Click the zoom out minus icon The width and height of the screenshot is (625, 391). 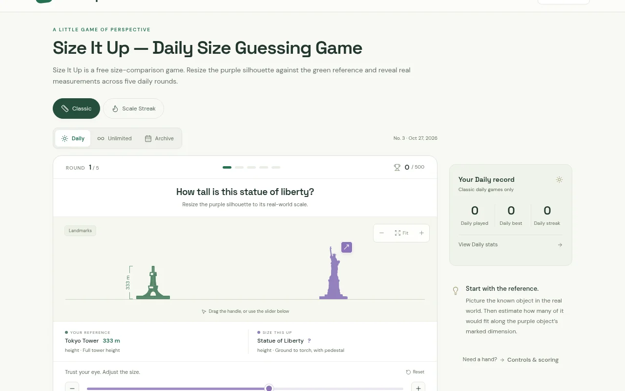pos(382,233)
